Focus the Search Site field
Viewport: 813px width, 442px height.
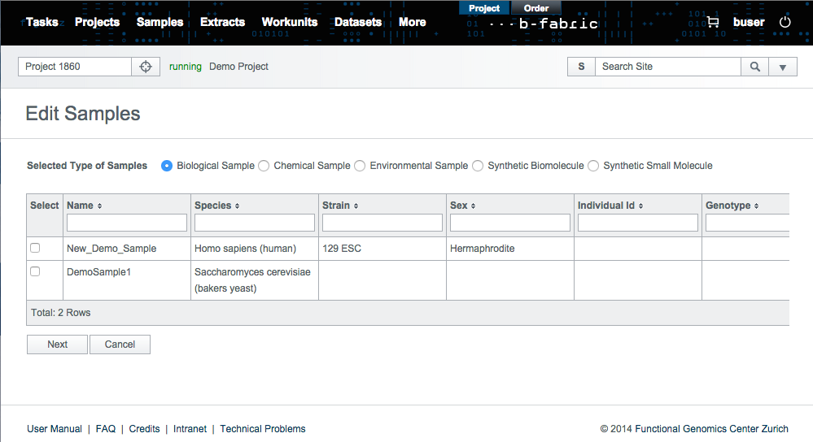668,67
